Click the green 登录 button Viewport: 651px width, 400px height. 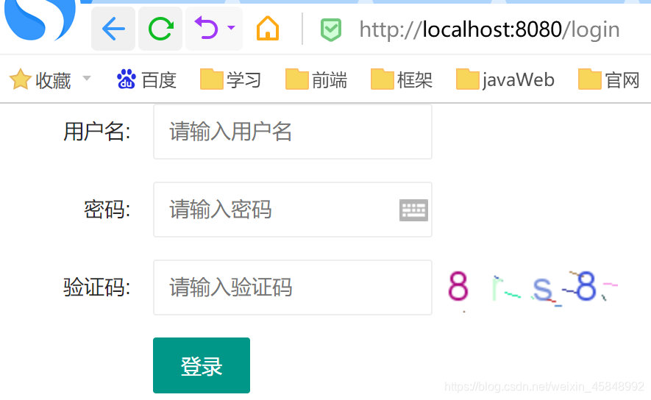(x=202, y=365)
